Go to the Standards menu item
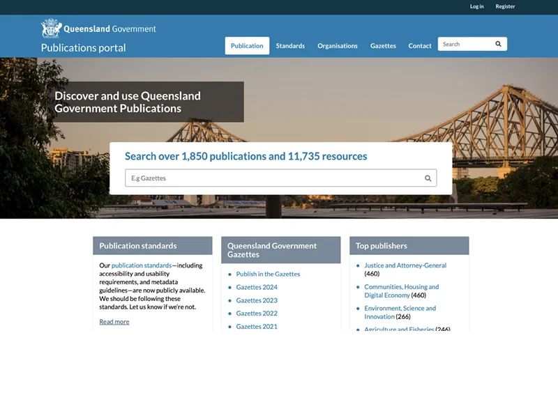558x418 pixels. [x=290, y=46]
